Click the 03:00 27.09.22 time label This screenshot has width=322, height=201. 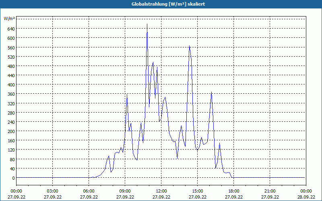pyautogui.click(x=53, y=194)
